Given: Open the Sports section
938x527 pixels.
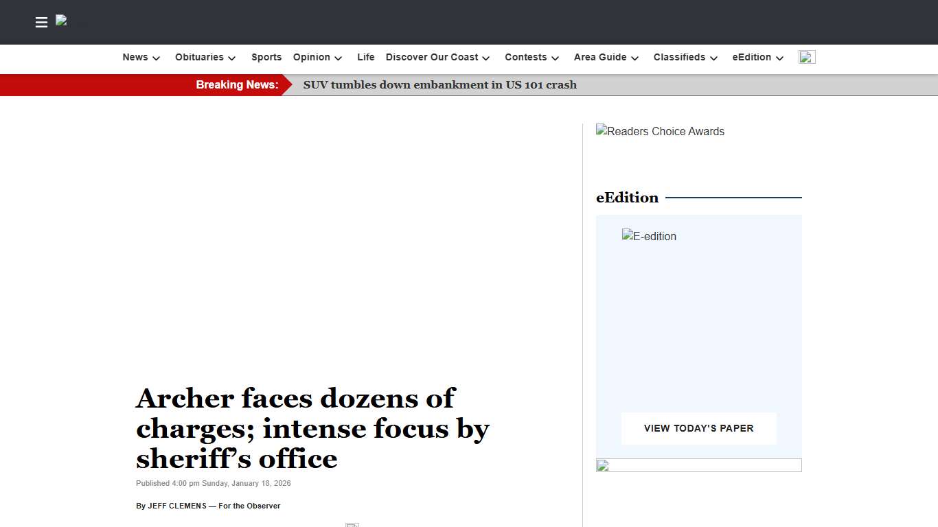Looking at the screenshot, I should tap(266, 58).
